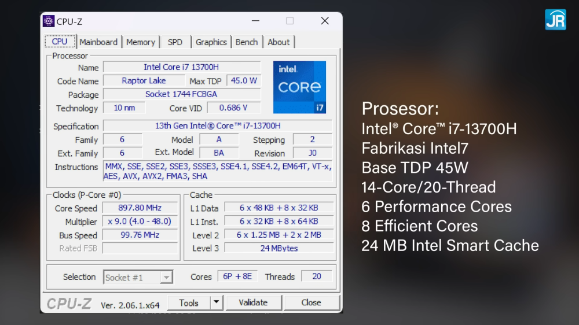Screen dimensions: 579x325
Task: Close the CPU-Z window with X
Action: [325, 21]
